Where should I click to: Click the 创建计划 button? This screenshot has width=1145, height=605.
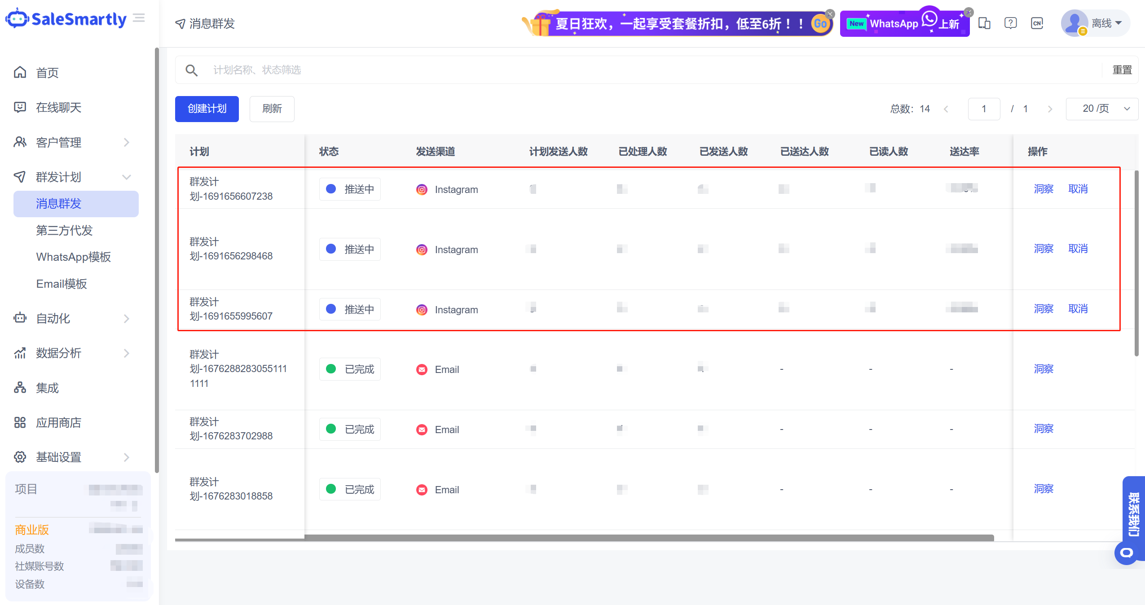(x=207, y=109)
